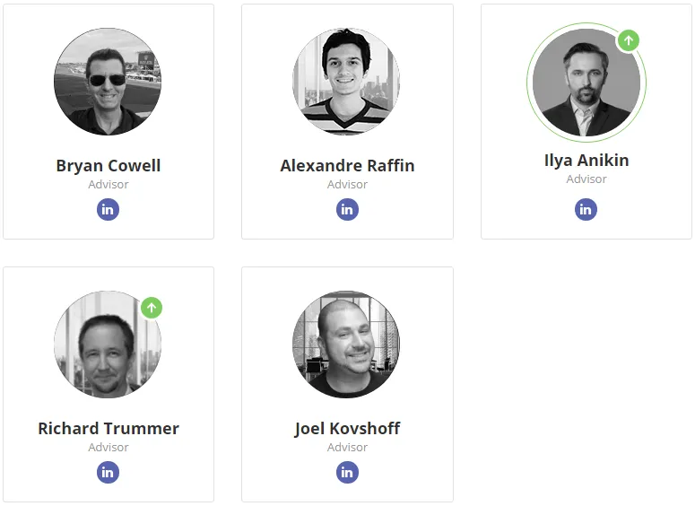
Task: Select Alexandre Raffin's profile photo
Action: click(346, 82)
